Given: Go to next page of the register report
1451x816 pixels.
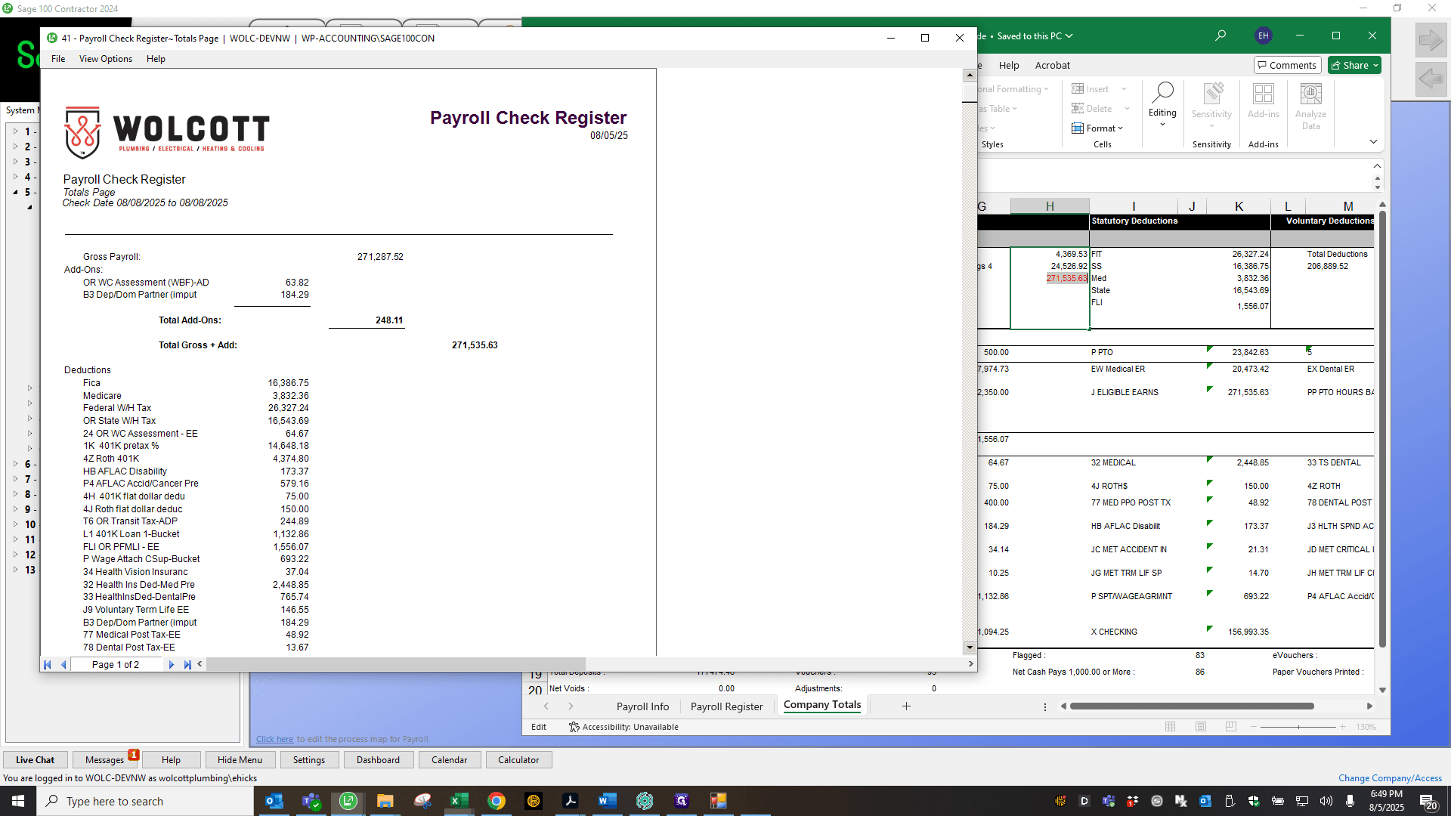Looking at the screenshot, I should pyautogui.click(x=172, y=665).
